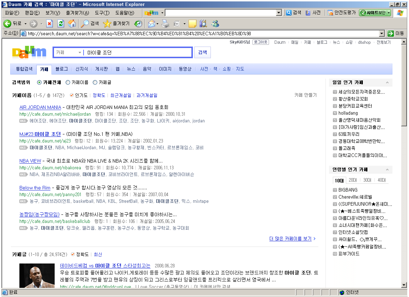Check the 정확도 sort in 카페글 section
Screen dimensions: 409x297
pyautogui.click(x=73, y=254)
